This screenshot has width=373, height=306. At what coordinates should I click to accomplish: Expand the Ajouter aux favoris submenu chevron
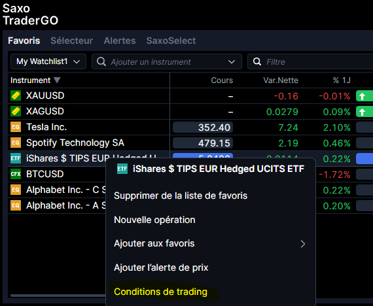(x=302, y=244)
